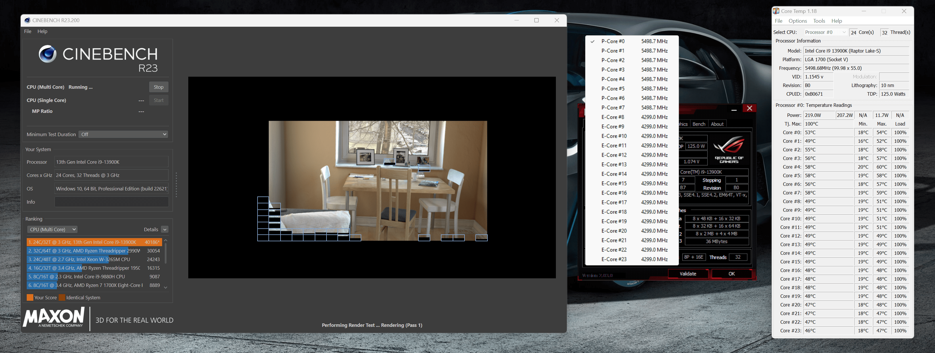Click the Start button for CPU Single Core
Viewport: 935px width, 353px height.
pos(159,101)
